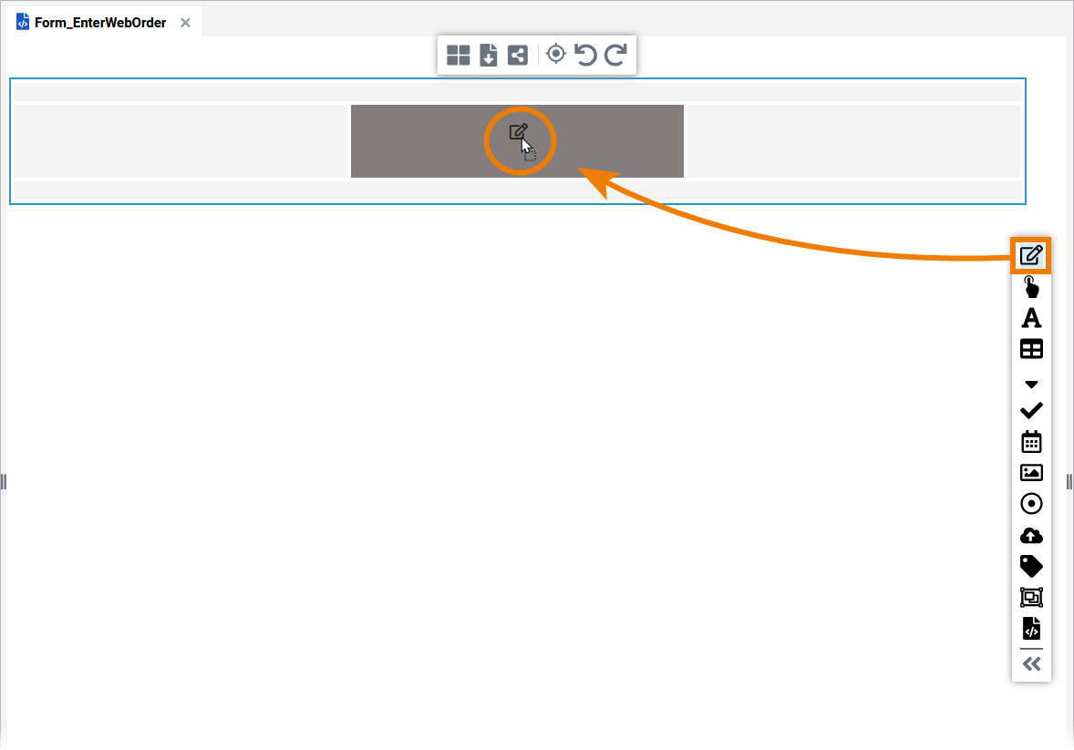Select the image widget tool
Screen dimensions: 1074x750
[1031, 472]
